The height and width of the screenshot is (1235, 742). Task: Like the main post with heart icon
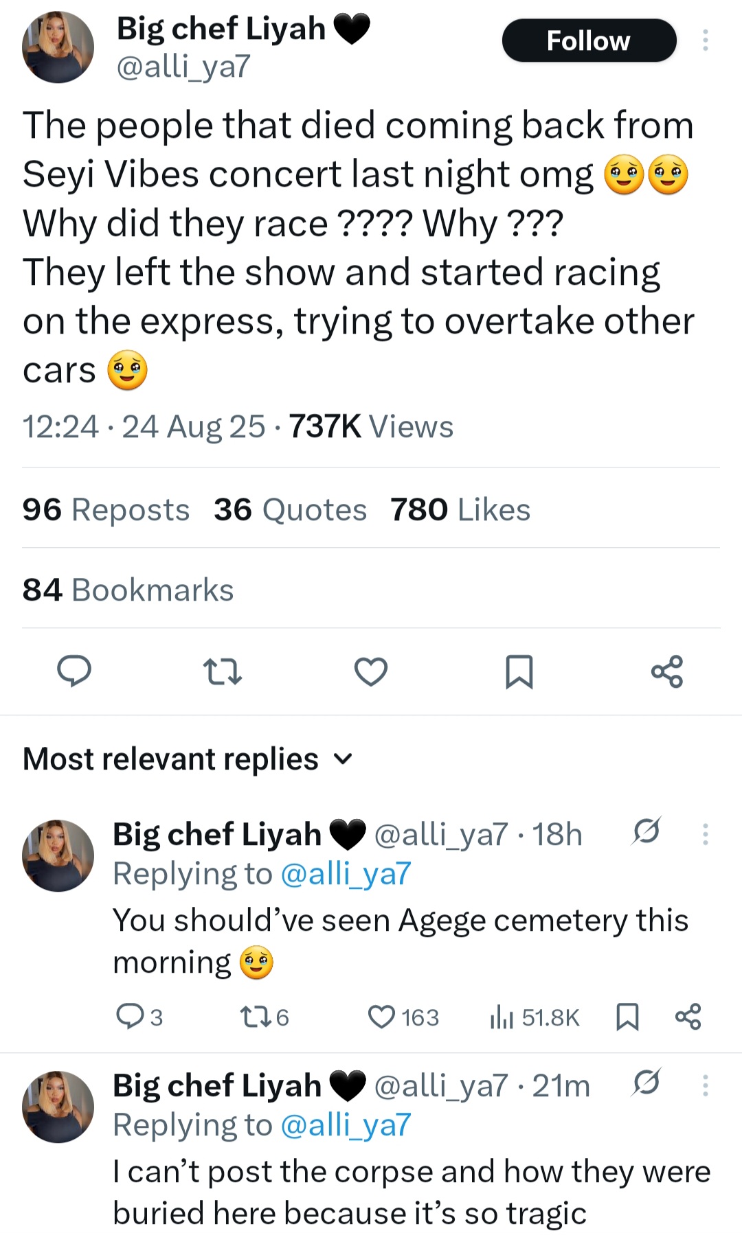(x=371, y=671)
